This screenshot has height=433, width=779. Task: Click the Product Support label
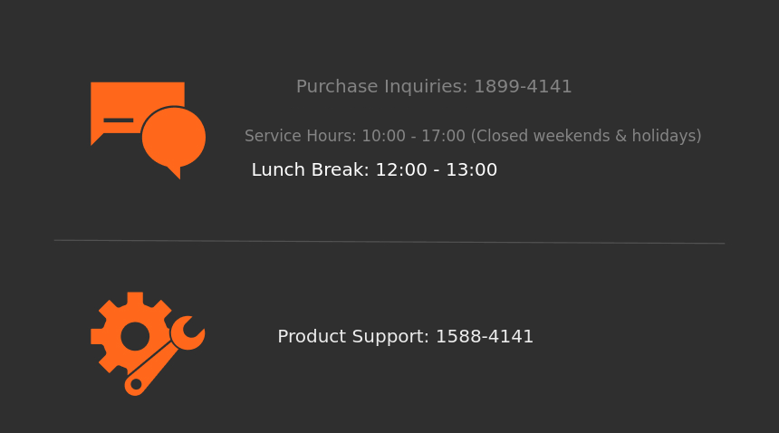tap(353, 337)
